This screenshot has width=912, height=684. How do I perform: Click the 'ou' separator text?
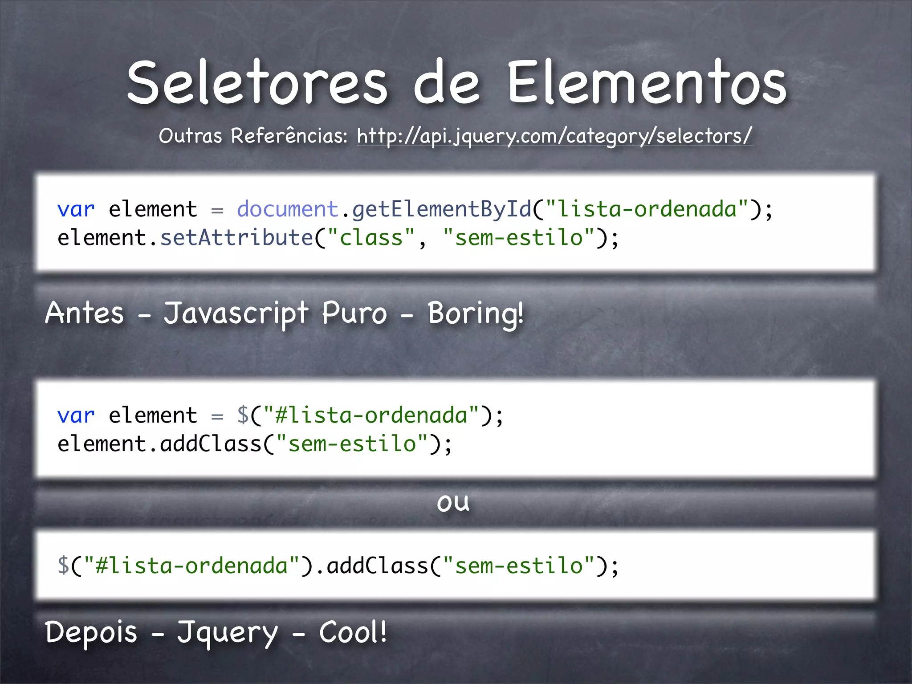453,502
